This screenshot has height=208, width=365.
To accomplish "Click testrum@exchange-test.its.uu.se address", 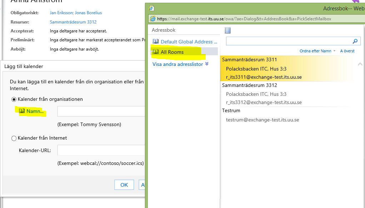I will pos(262,120).
